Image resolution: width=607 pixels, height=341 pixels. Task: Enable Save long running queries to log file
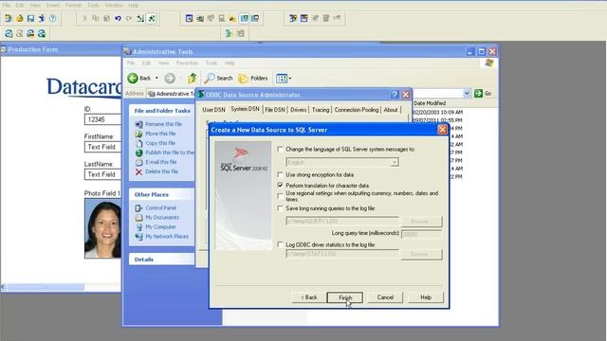click(x=280, y=208)
